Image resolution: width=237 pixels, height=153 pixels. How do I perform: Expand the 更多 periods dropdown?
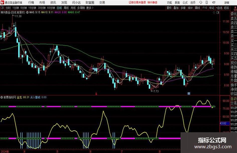coord(90,8)
